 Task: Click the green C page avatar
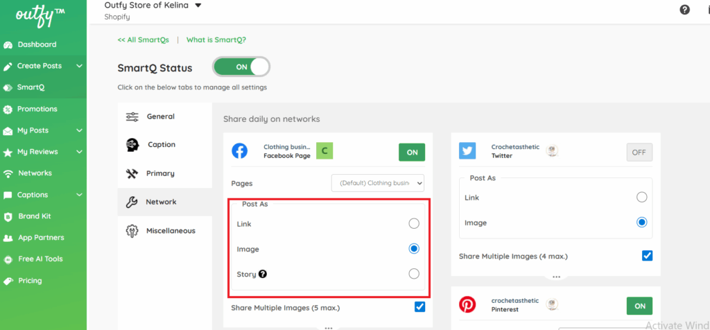(325, 151)
